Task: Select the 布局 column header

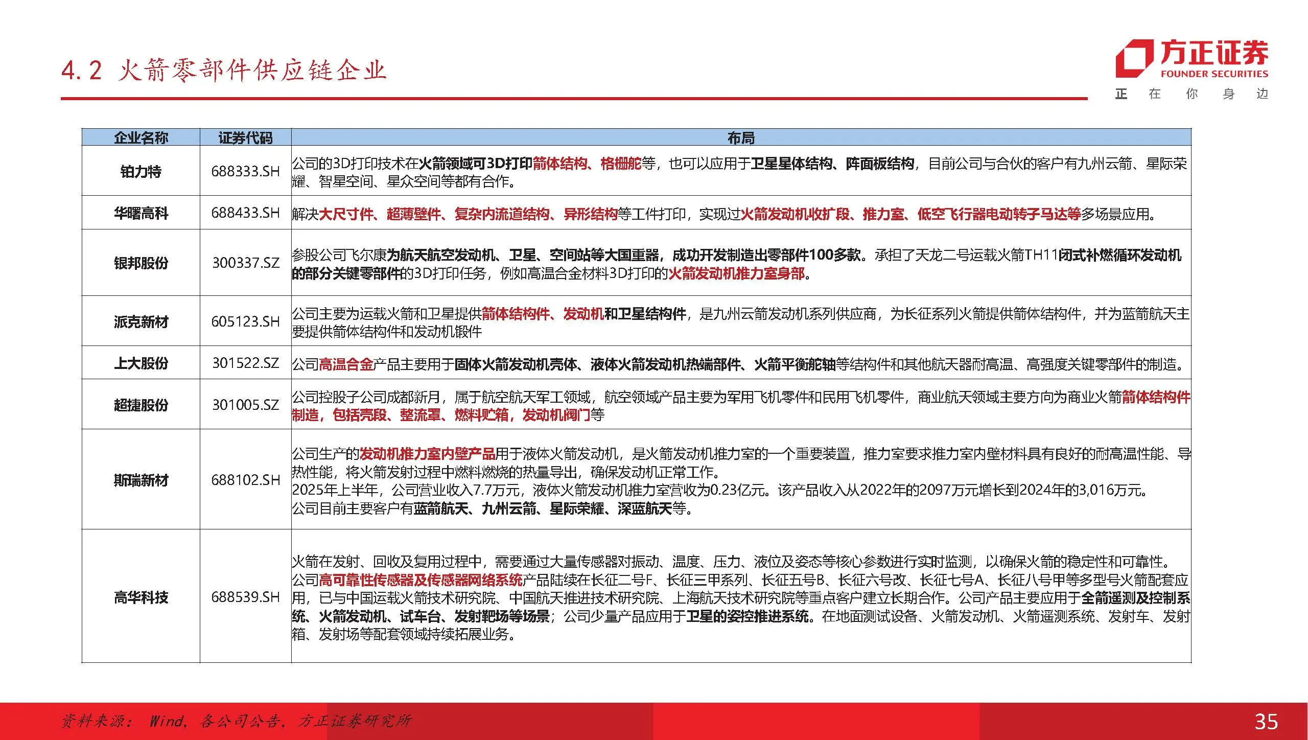Action: coord(741,137)
